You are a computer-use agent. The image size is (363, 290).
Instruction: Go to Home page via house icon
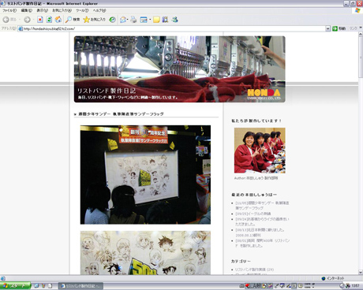58,20
